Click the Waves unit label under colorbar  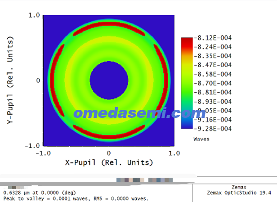click(201, 139)
